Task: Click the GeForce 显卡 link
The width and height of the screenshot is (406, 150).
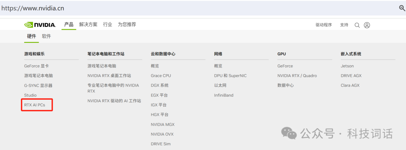Action: pos(36,66)
